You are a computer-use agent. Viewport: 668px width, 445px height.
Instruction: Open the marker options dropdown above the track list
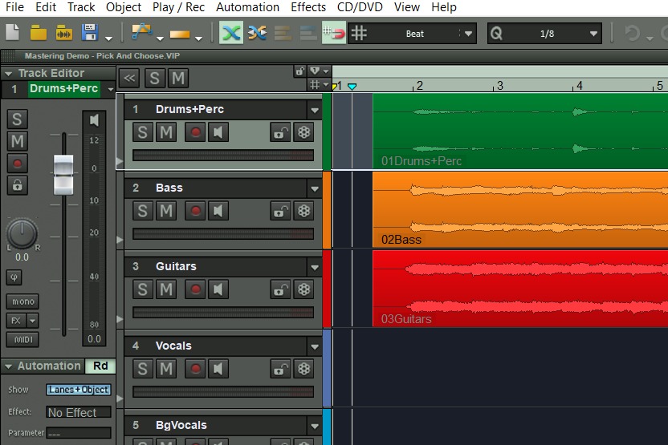tap(325, 71)
